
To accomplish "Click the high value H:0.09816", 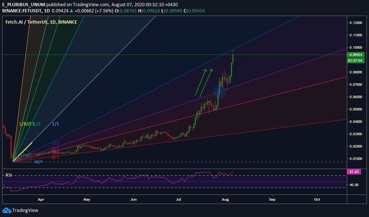I will [149, 11].
